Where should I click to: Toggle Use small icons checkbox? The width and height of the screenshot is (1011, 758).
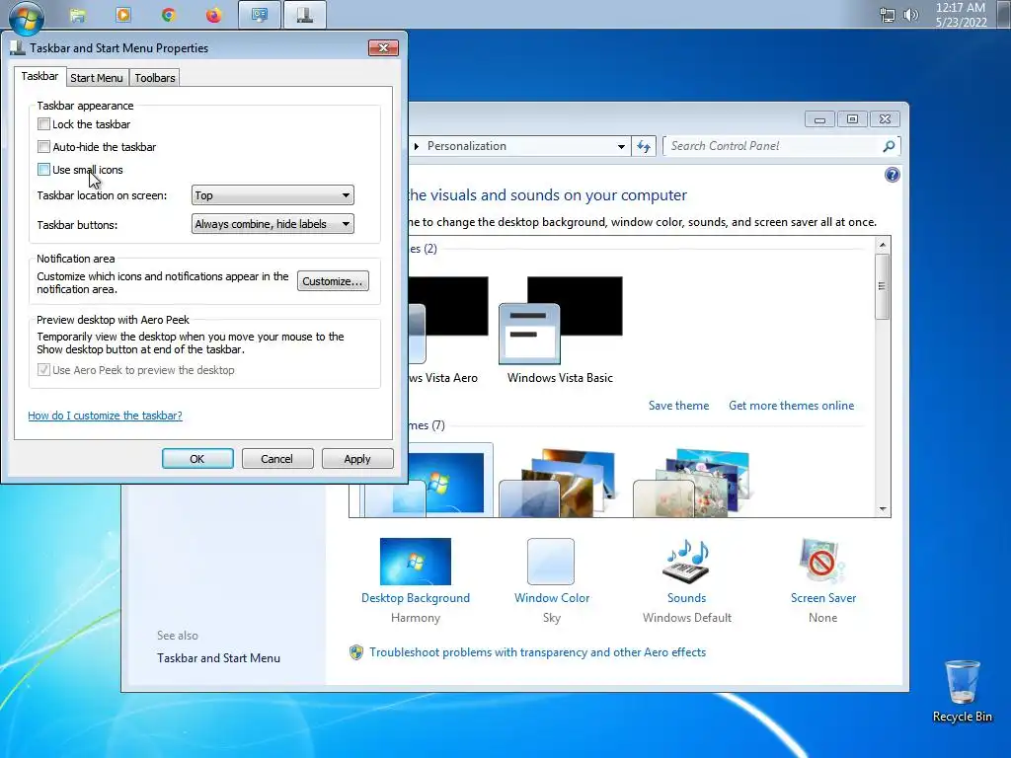click(43, 170)
